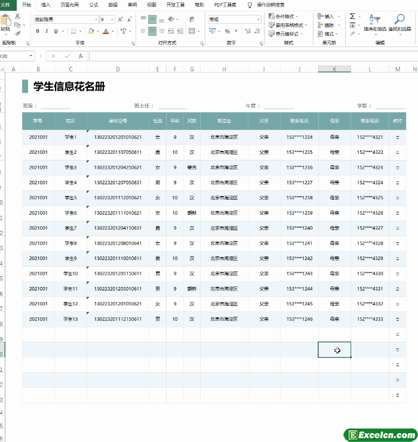
Task: Toggle middle vertical alignment
Action: tap(152, 19)
